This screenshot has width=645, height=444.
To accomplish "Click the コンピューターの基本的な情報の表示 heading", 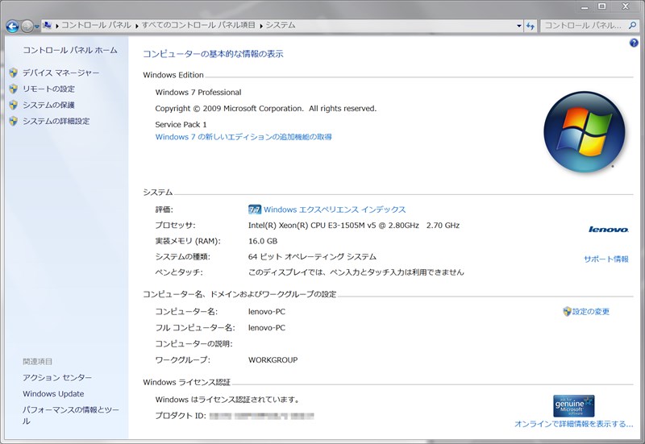I will 213,54.
